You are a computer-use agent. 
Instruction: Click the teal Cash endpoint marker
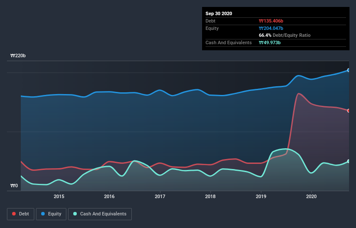(x=349, y=161)
